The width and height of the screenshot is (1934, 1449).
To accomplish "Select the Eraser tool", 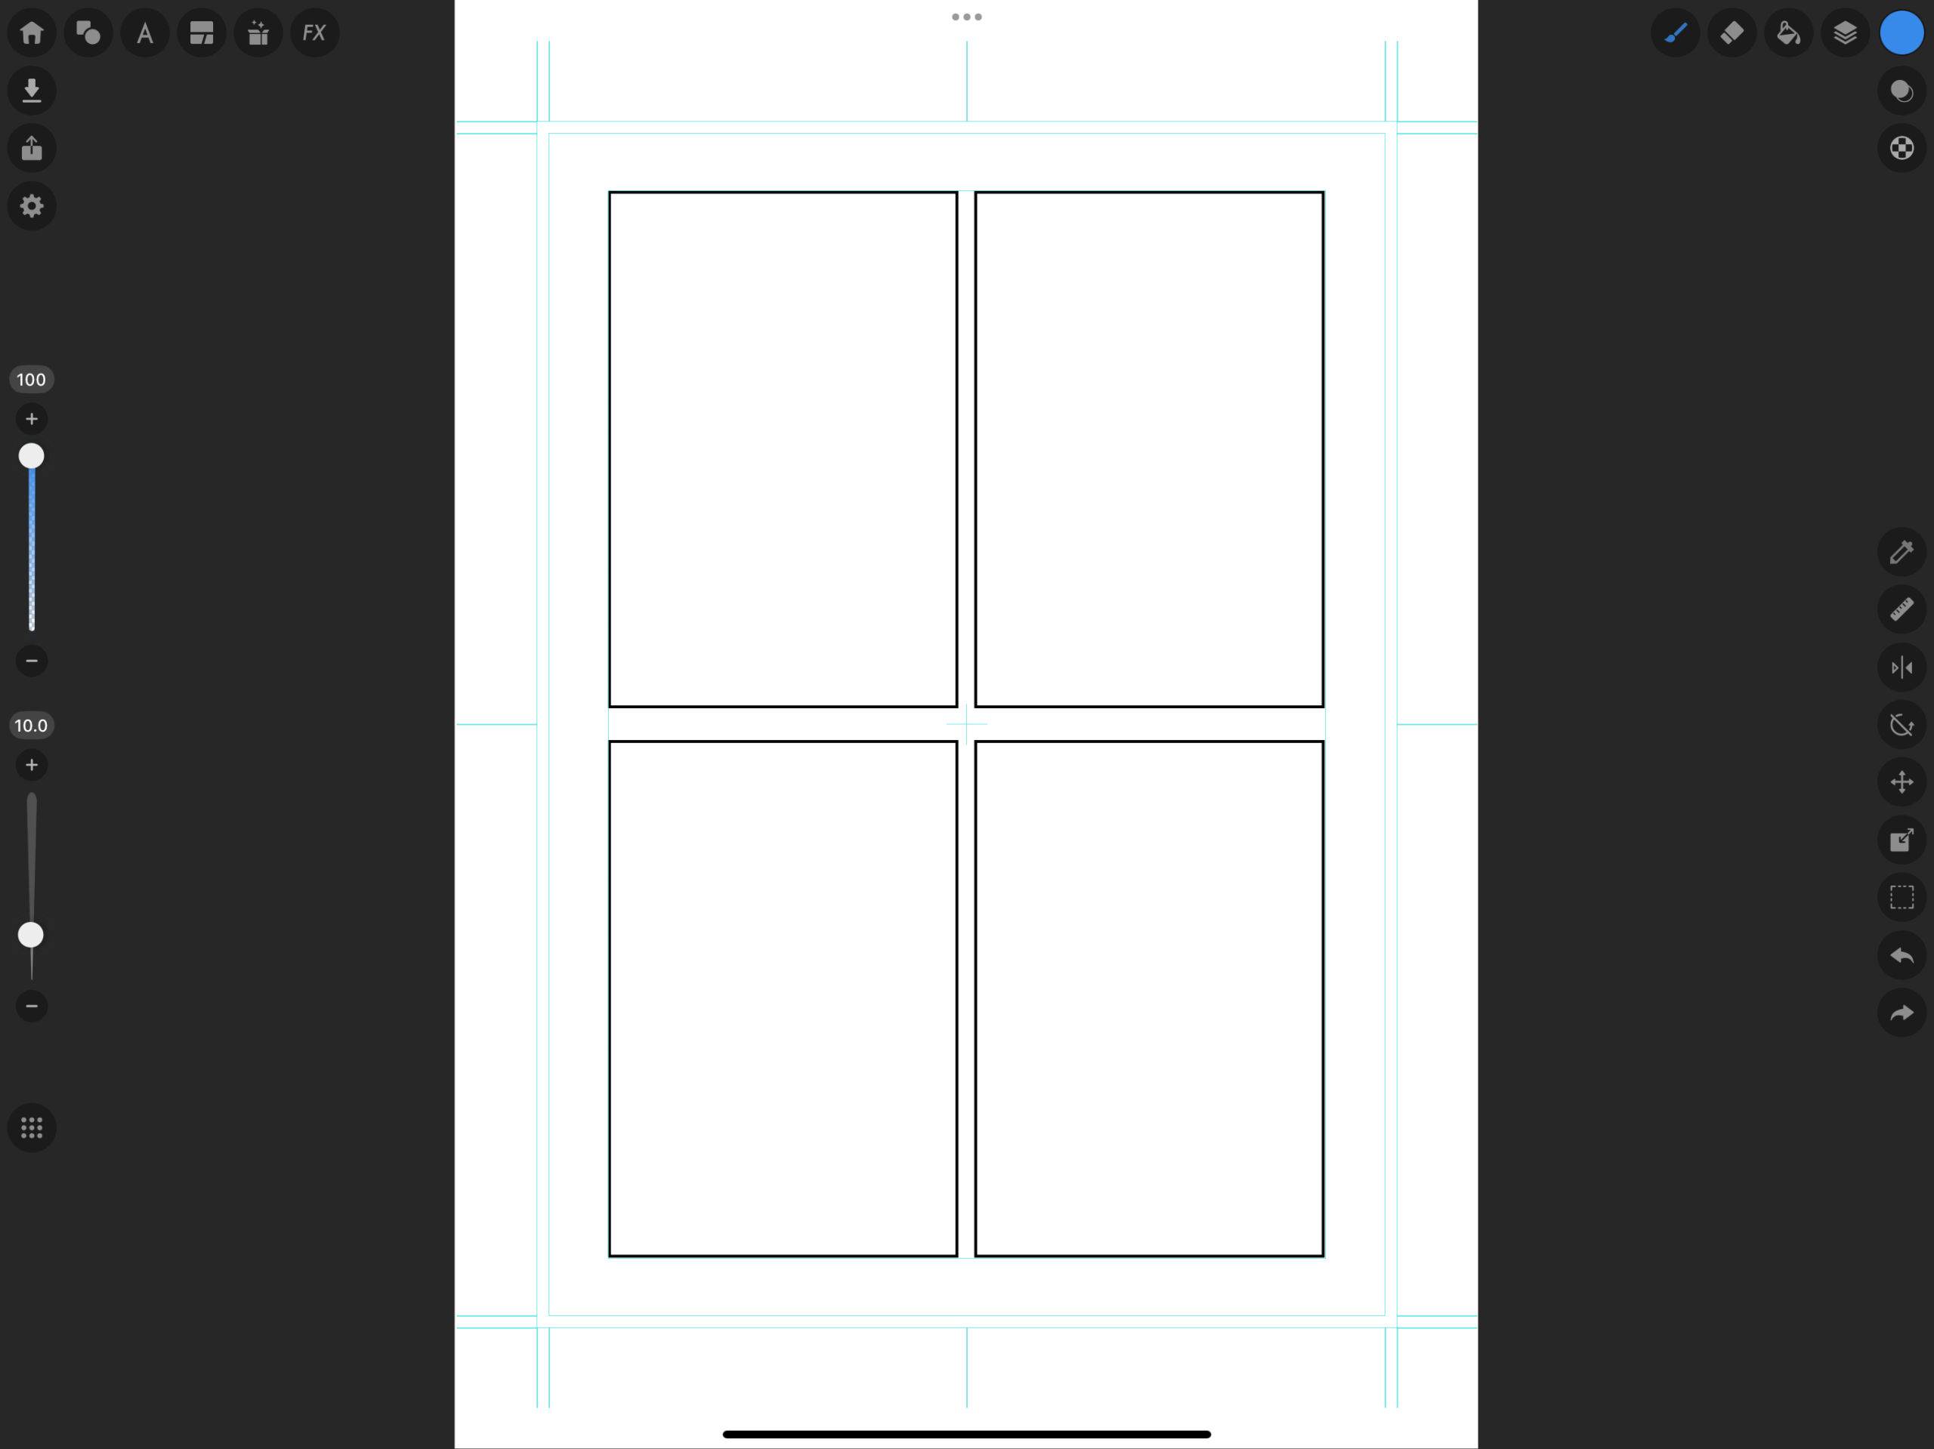I will coord(1732,33).
